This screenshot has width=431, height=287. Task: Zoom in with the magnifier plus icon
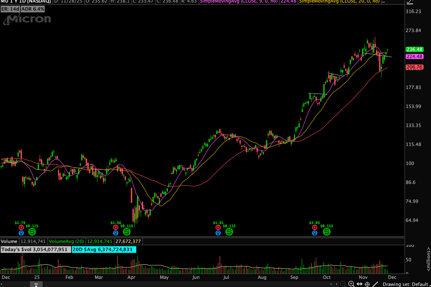coord(351,284)
